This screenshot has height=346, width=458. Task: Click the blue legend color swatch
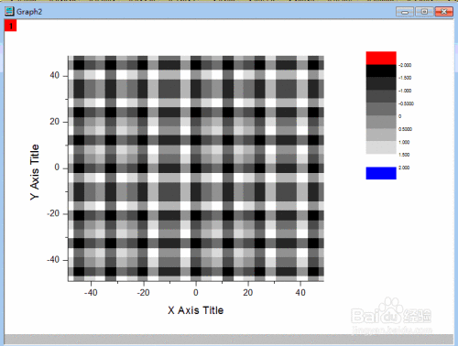coord(381,173)
